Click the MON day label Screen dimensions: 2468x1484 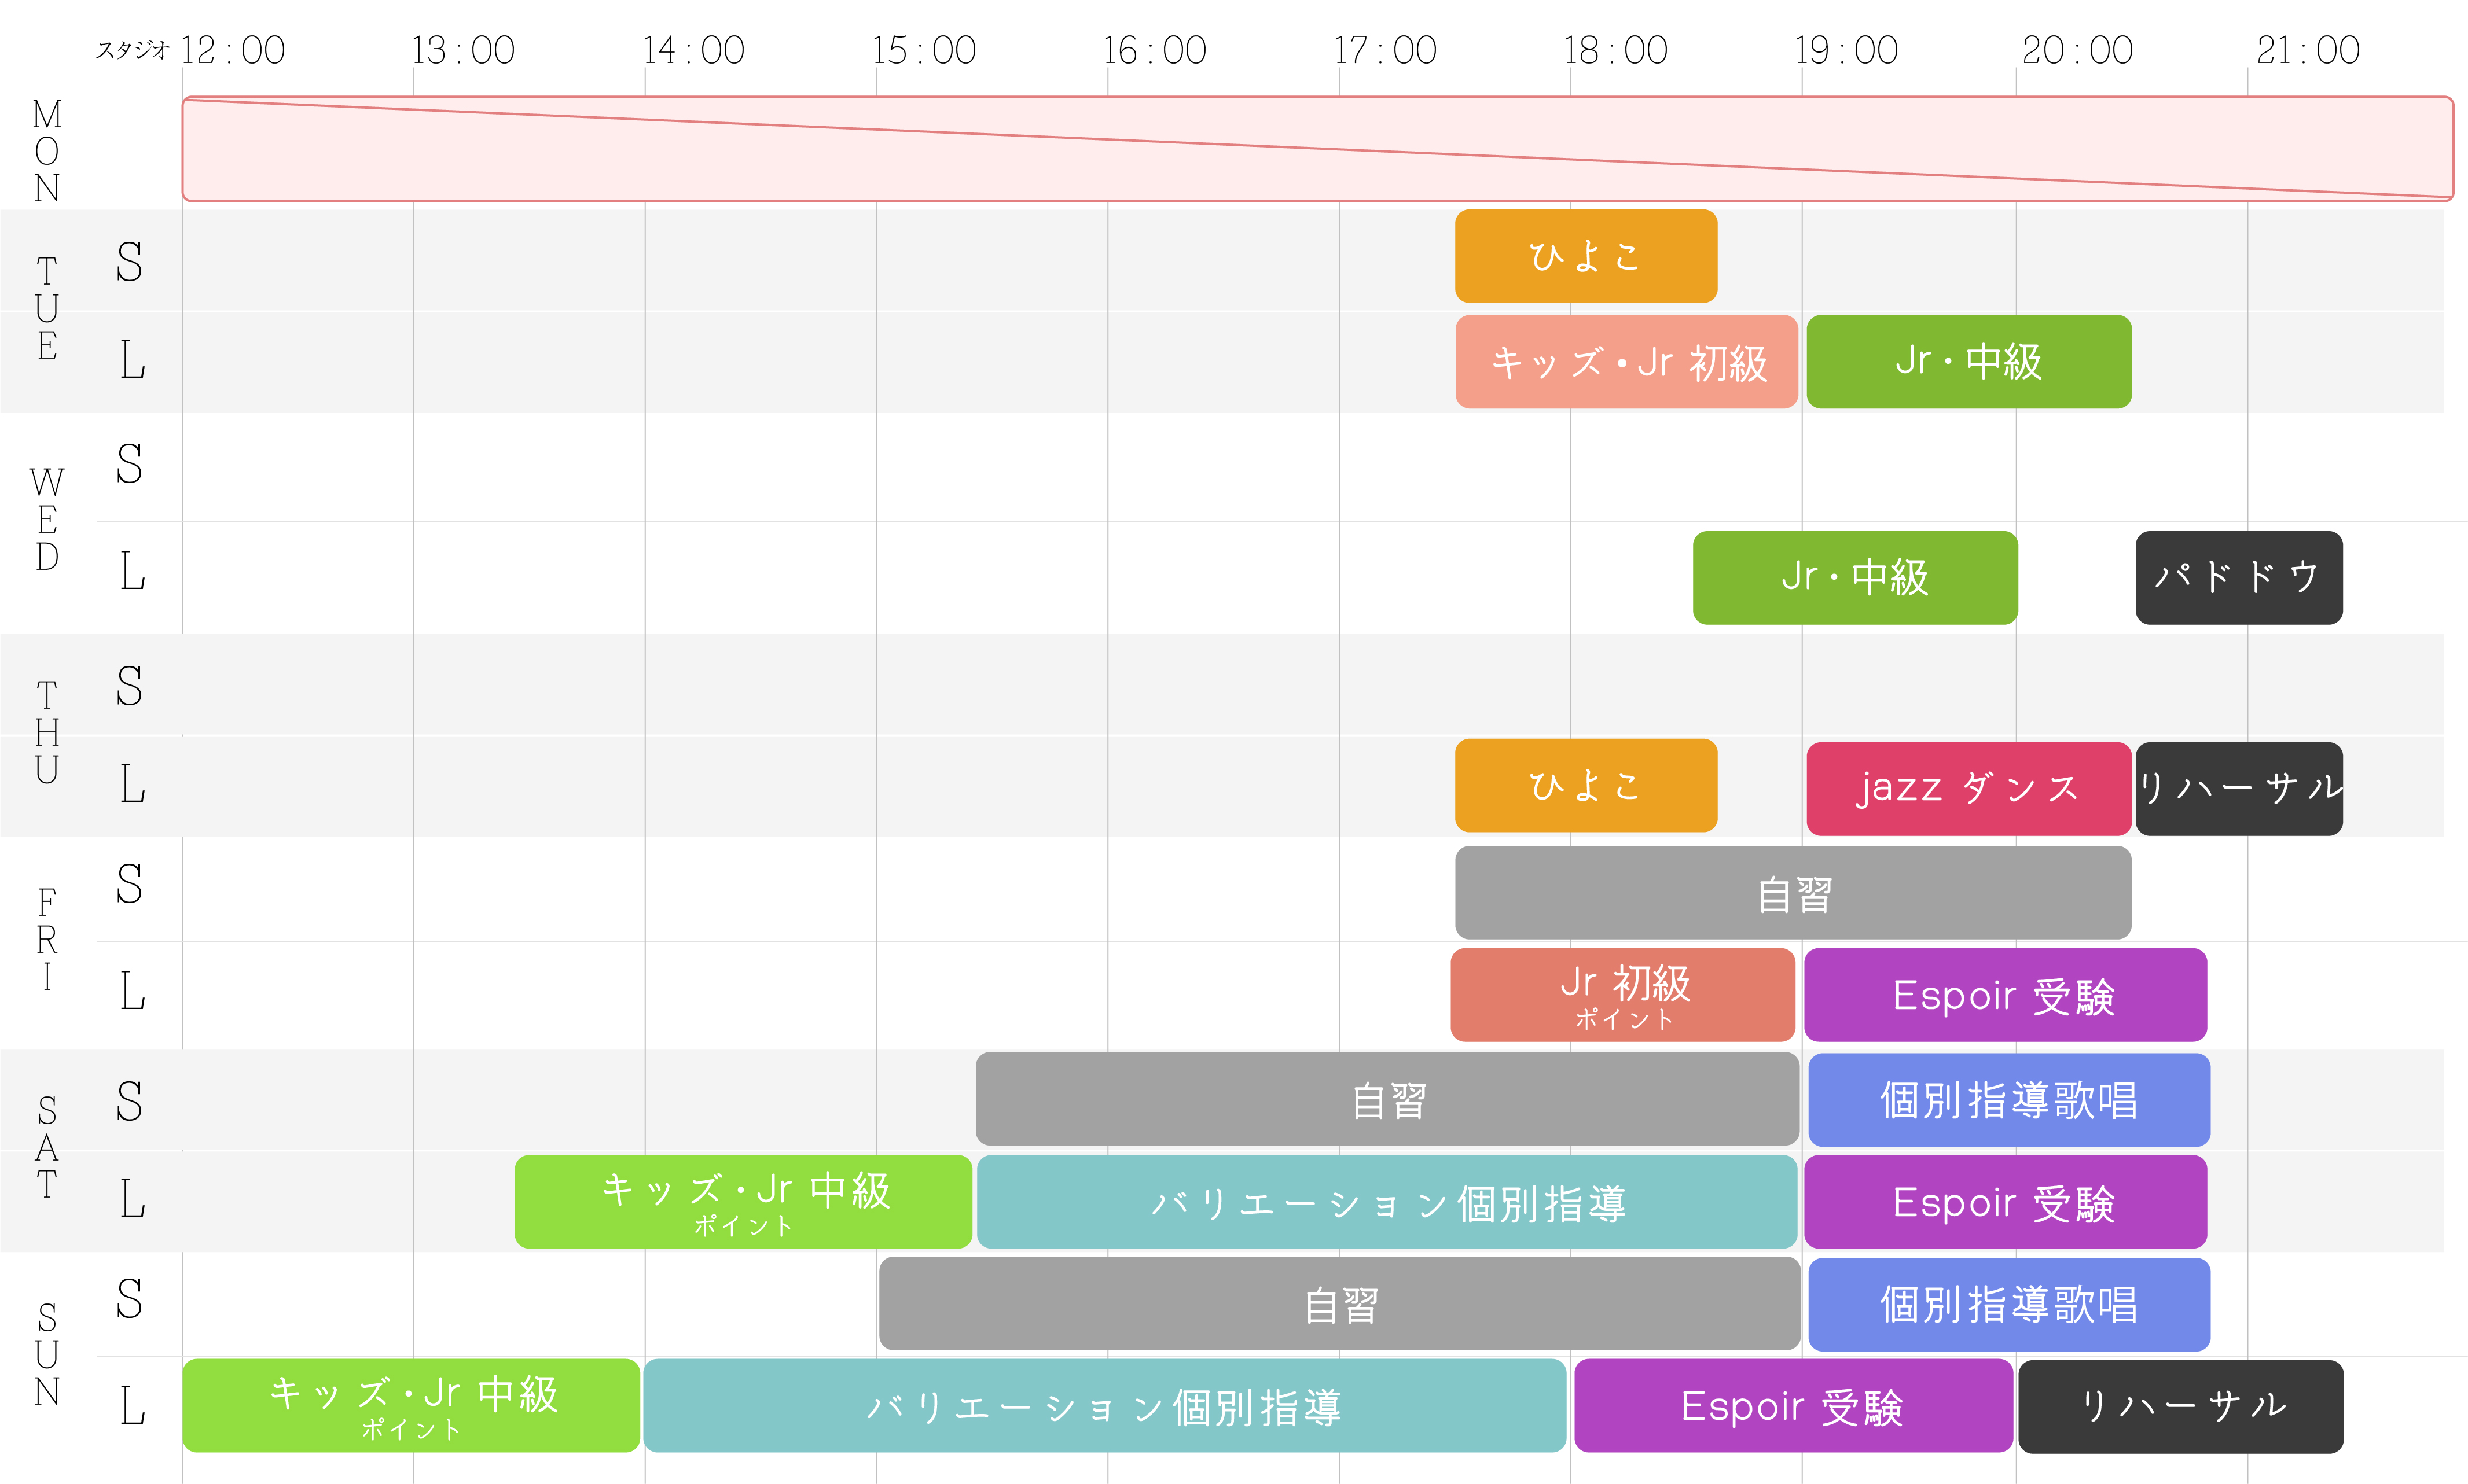tap(47, 151)
